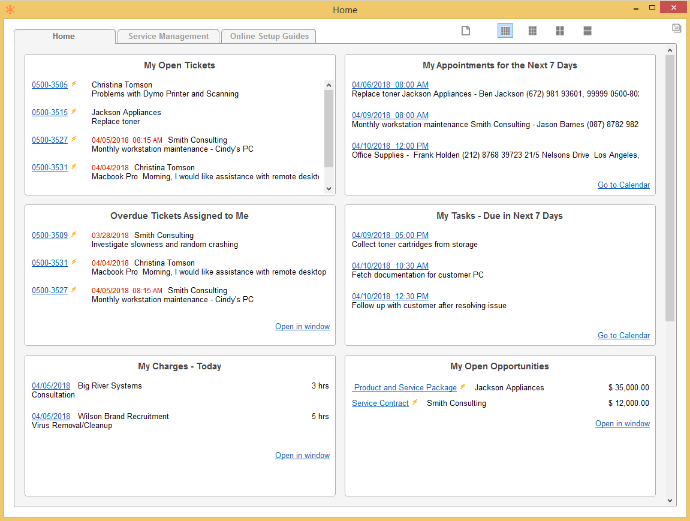Select the densest grid layout view
This screenshot has width=690, height=521.
pyautogui.click(x=505, y=31)
